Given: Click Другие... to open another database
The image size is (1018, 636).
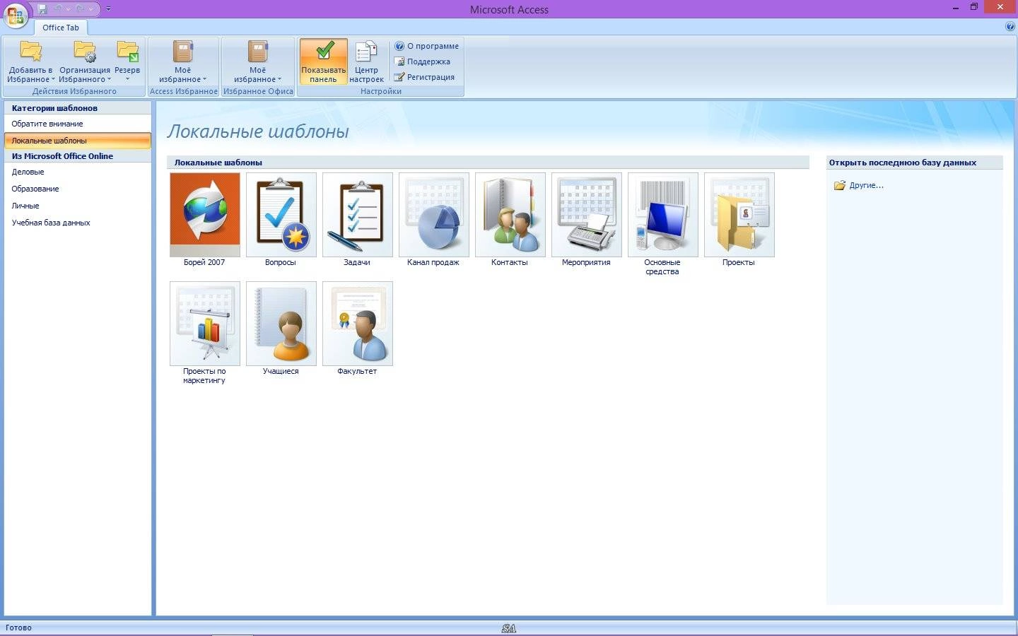Looking at the screenshot, I should point(859,185).
